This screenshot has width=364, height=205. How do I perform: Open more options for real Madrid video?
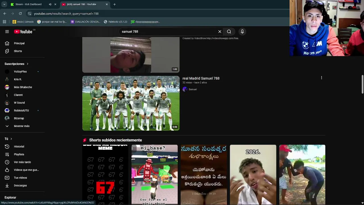(x=321, y=78)
